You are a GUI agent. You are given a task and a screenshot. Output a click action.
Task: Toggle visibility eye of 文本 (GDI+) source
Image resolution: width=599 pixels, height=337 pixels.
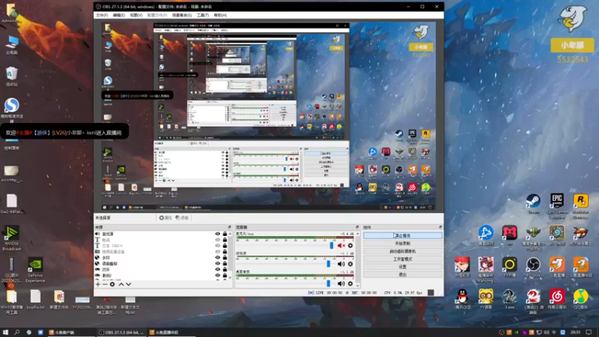[x=217, y=246]
